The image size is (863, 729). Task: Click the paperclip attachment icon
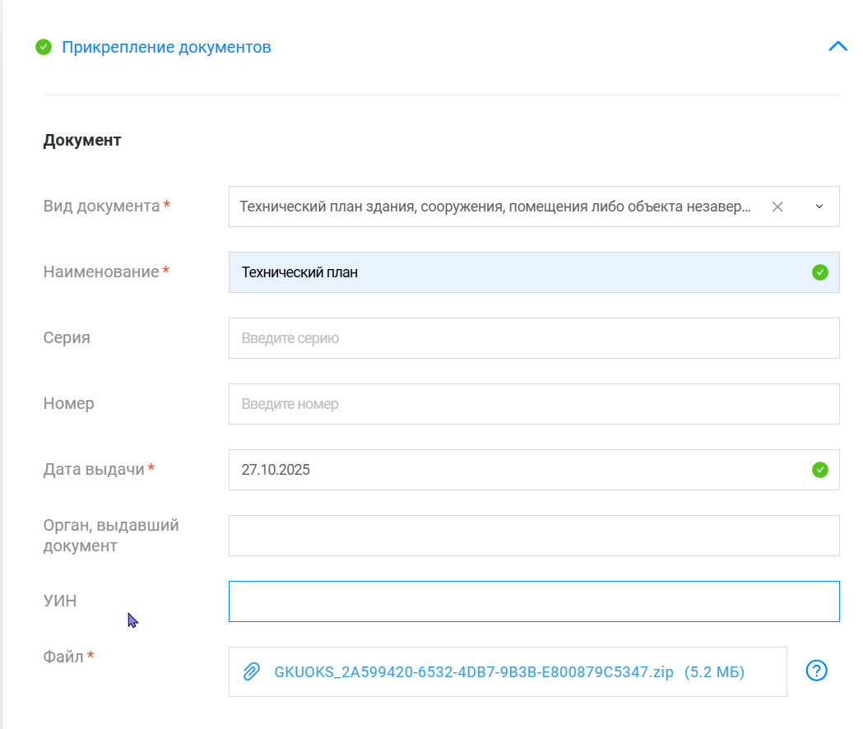tap(252, 671)
